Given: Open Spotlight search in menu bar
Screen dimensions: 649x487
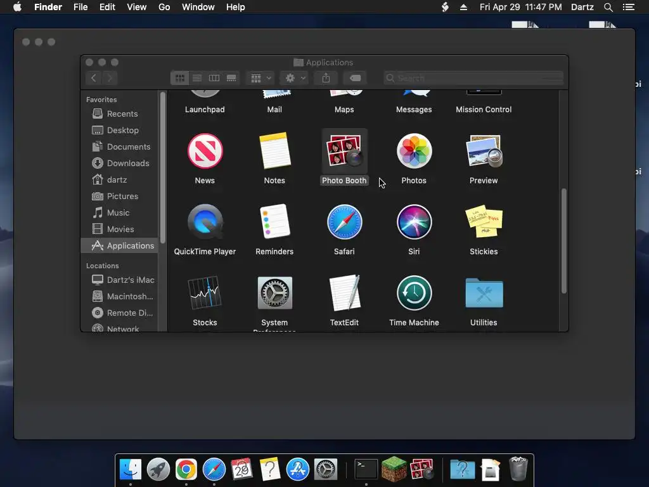Looking at the screenshot, I should [x=608, y=7].
